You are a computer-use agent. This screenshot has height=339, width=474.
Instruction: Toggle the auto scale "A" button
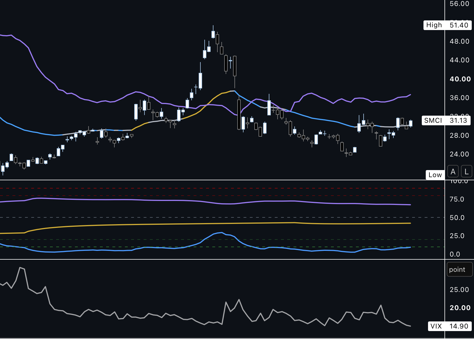coord(453,171)
